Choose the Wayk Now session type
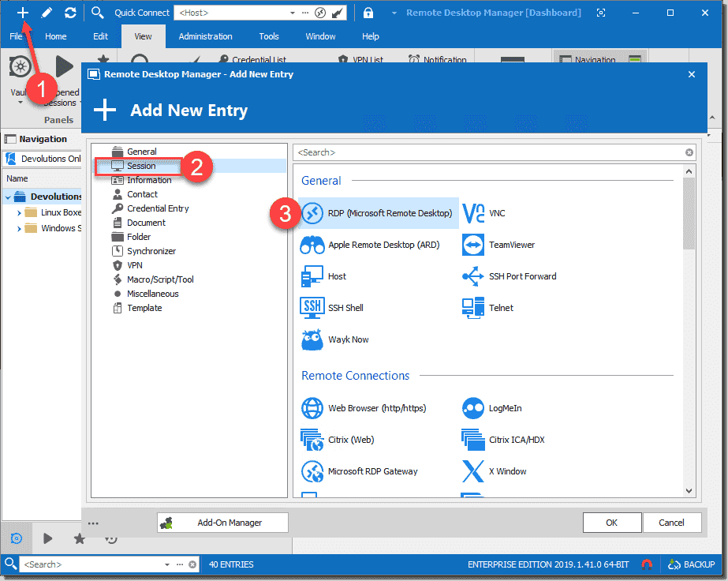 pyautogui.click(x=348, y=339)
